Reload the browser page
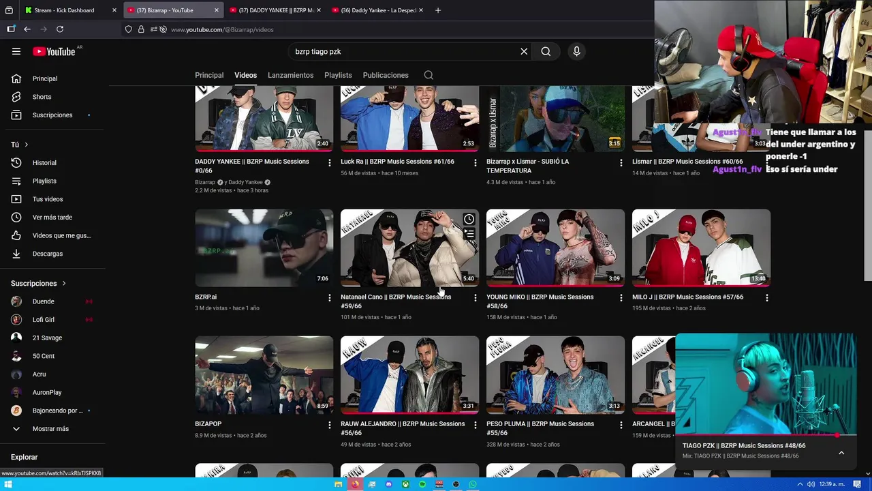872x491 pixels. click(60, 29)
